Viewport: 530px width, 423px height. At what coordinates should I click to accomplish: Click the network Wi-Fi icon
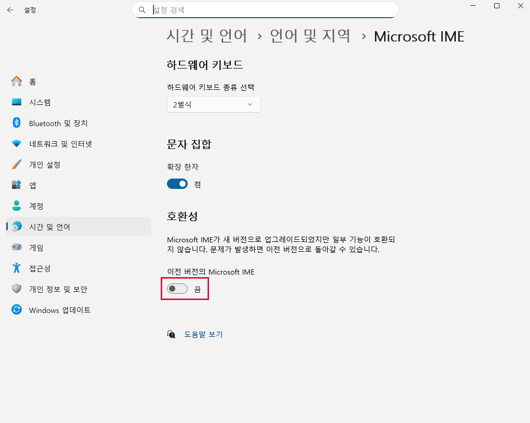point(16,143)
